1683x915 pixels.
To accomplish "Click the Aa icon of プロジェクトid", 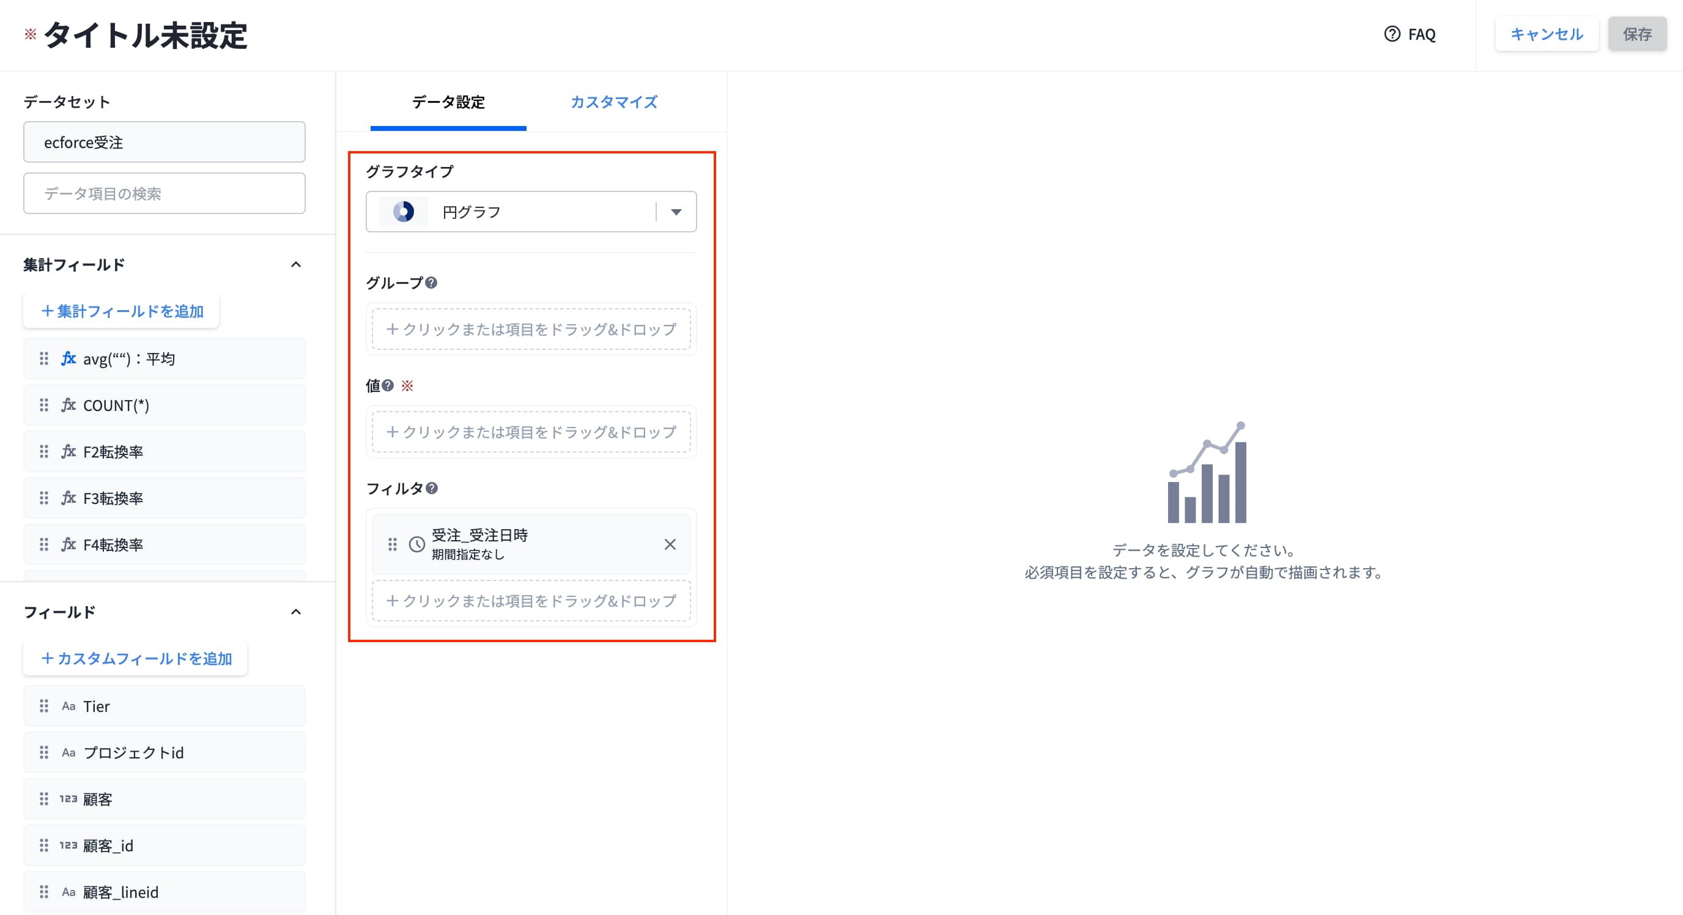I will tap(68, 753).
